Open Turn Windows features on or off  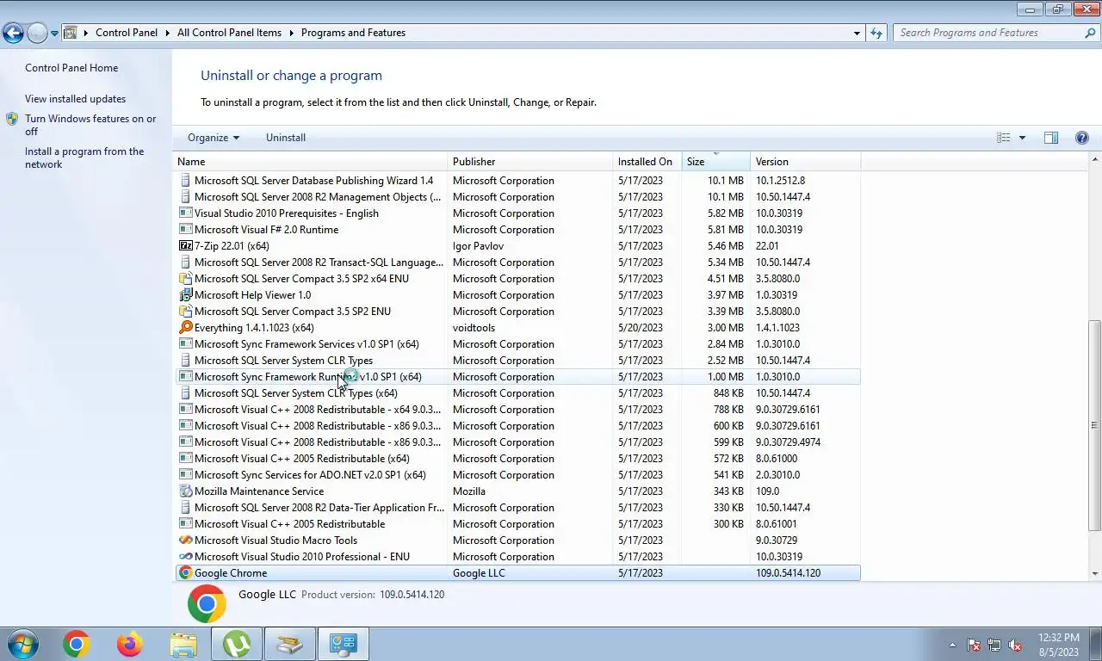point(90,125)
